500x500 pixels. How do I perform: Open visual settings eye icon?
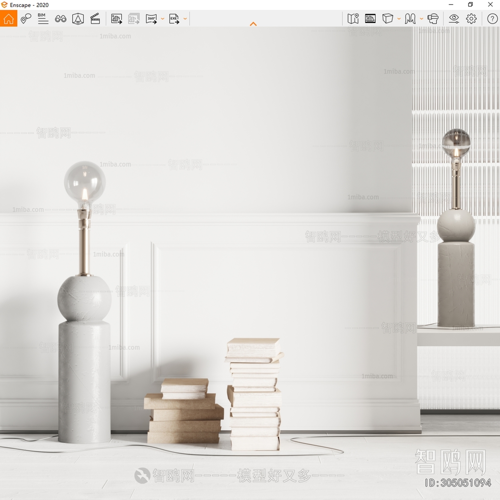454,19
